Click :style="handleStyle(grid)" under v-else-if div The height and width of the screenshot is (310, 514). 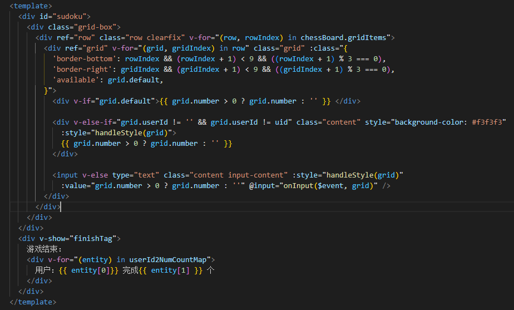116,133
